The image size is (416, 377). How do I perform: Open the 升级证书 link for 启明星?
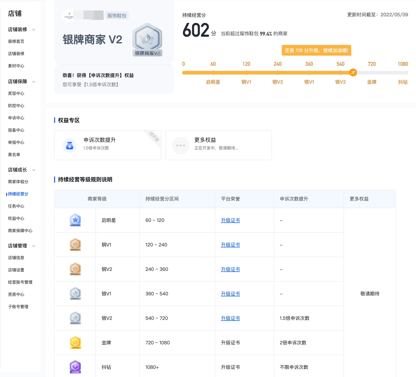(x=230, y=220)
